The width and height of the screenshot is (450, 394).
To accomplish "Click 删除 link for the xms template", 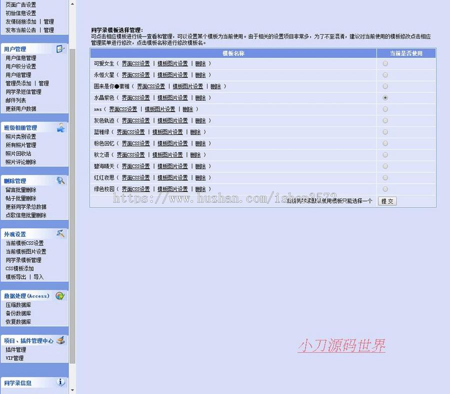I will pos(188,109).
